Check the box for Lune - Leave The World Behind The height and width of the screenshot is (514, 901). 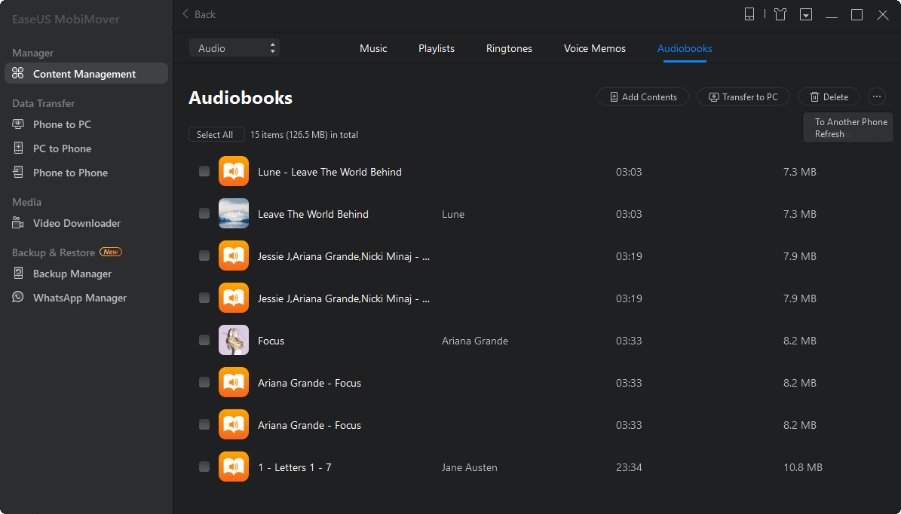(x=204, y=172)
